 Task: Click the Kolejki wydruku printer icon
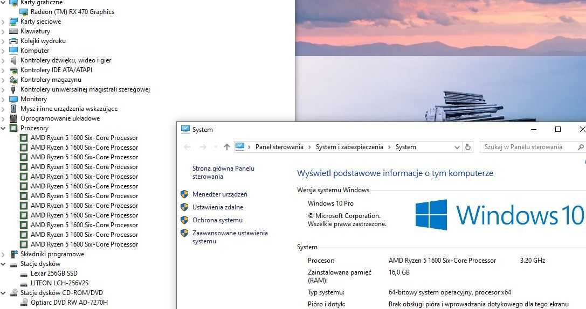click(13, 41)
